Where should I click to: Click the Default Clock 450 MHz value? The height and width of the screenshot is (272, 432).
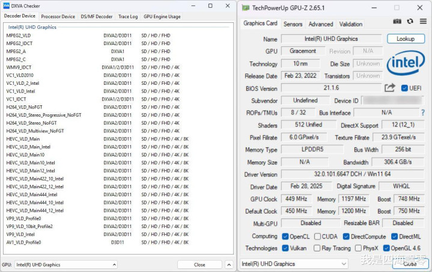point(296,211)
